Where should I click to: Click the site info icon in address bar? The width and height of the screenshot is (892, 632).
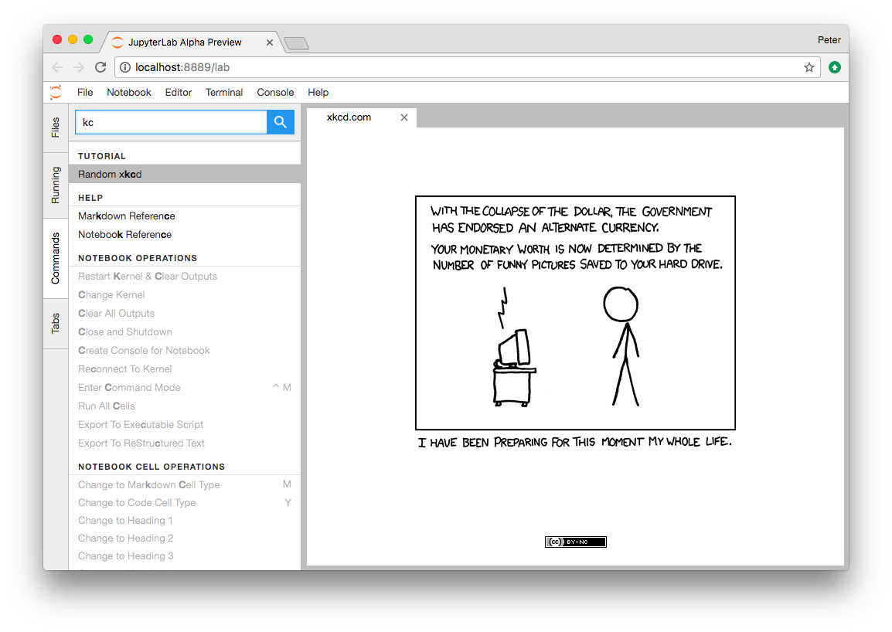click(x=125, y=67)
